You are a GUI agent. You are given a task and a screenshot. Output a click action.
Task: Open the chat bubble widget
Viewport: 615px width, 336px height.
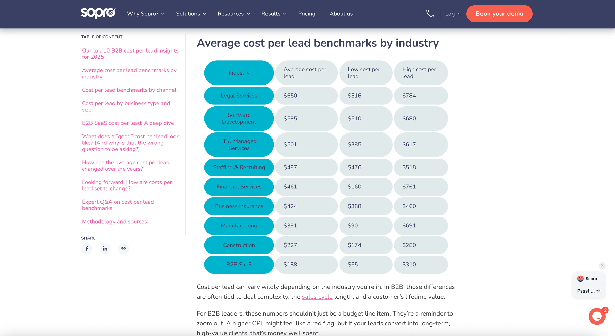click(597, 317)
